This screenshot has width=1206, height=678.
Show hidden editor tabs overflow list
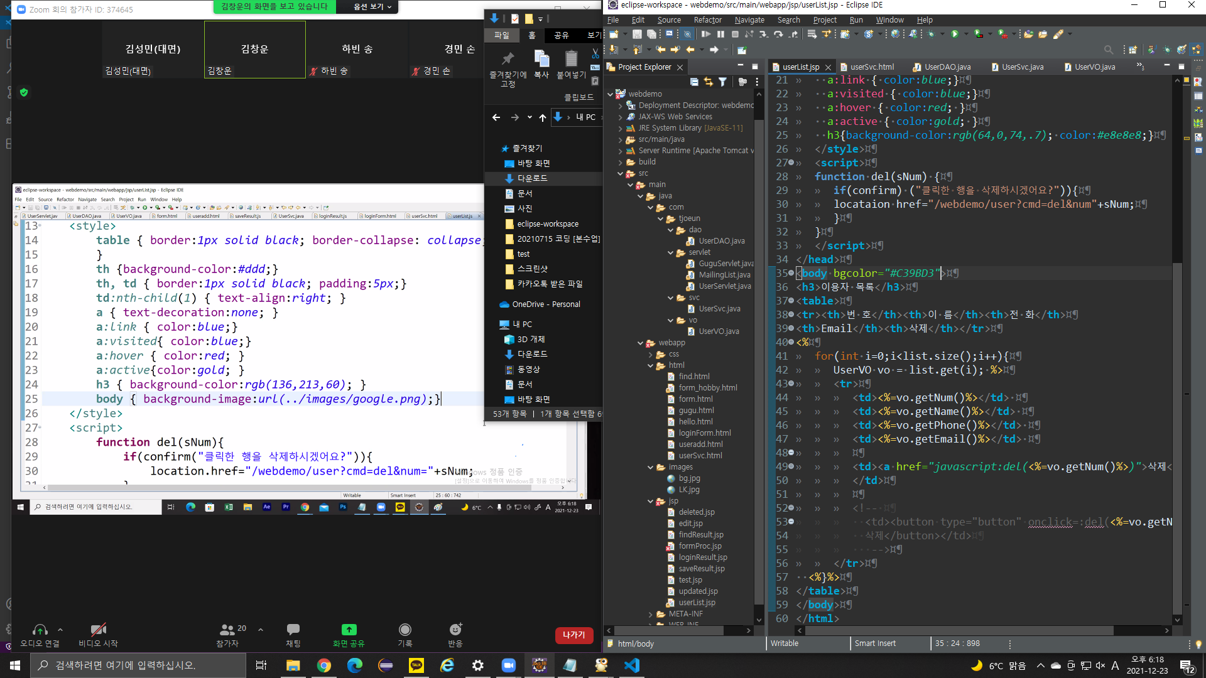[1140, 66]
